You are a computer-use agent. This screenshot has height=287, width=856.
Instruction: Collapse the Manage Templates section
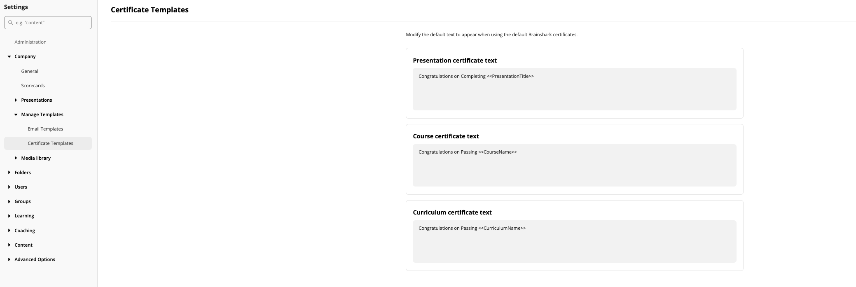tap(16, 114)
